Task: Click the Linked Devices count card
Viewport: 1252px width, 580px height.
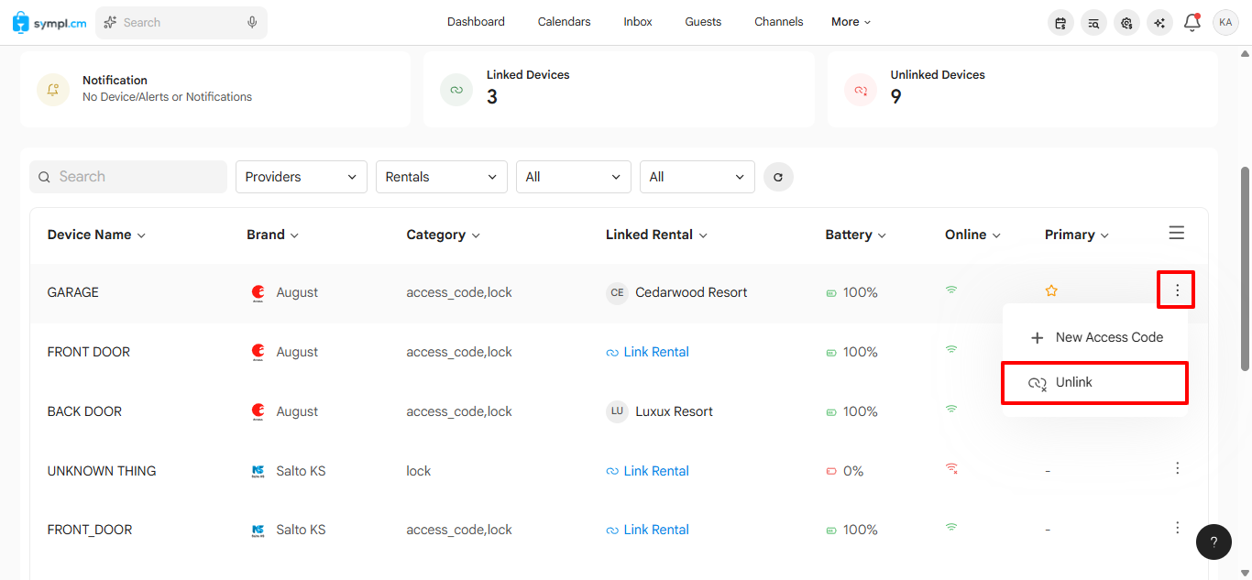Action: pos(619,89)
